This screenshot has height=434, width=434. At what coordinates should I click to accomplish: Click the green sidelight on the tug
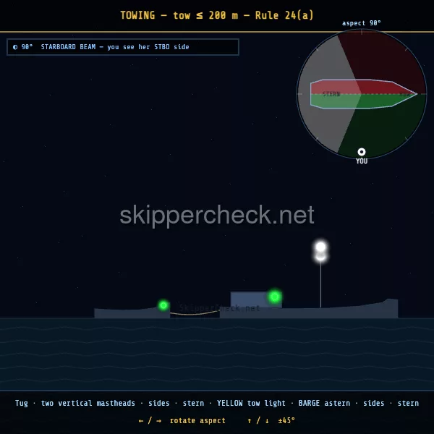pos(275,297)
